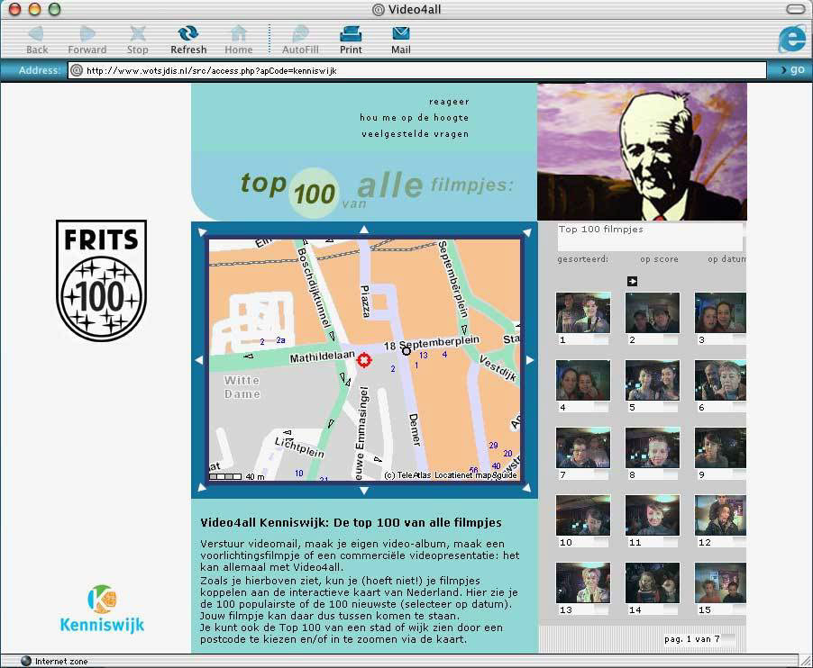Viewport: 813px width, 668px height.
Task: Open video thumbnail number 6
Action: coord(720,380)
